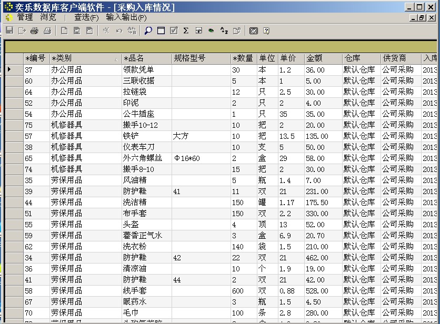Click the *数量 column header
The width and height of the screenshot is (440, 324).
click(x=243, y=58)
